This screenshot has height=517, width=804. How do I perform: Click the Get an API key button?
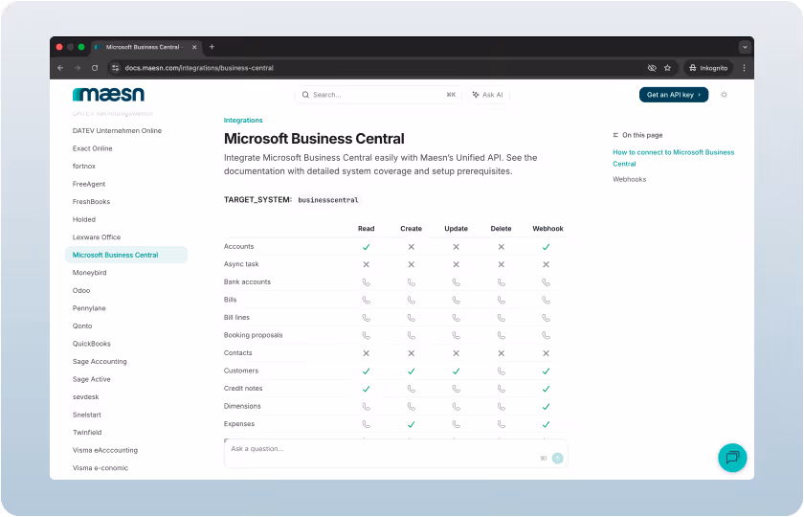pos(674,95)
